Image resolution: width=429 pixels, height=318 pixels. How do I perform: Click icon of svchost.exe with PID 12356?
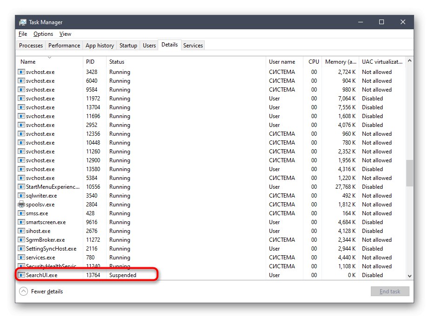(x=21, y=134)
